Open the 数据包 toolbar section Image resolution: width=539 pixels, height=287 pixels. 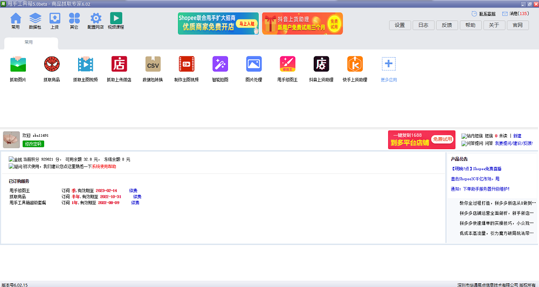[35, 20]
